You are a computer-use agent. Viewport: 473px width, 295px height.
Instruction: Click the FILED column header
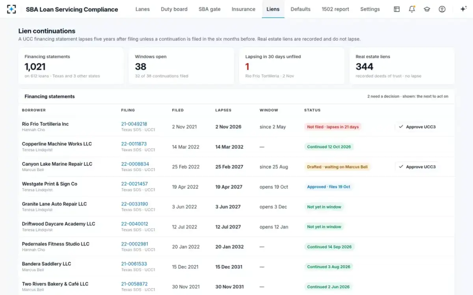tap(178, 110)
